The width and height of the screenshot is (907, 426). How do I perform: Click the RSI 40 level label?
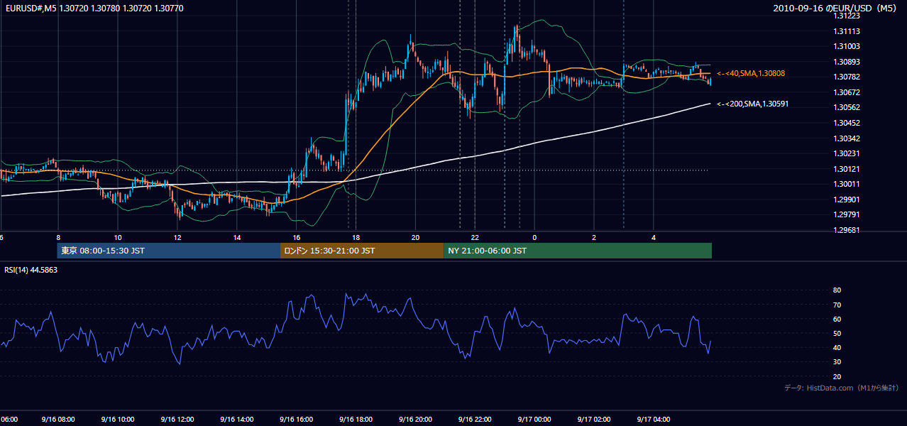click(837, 348)
